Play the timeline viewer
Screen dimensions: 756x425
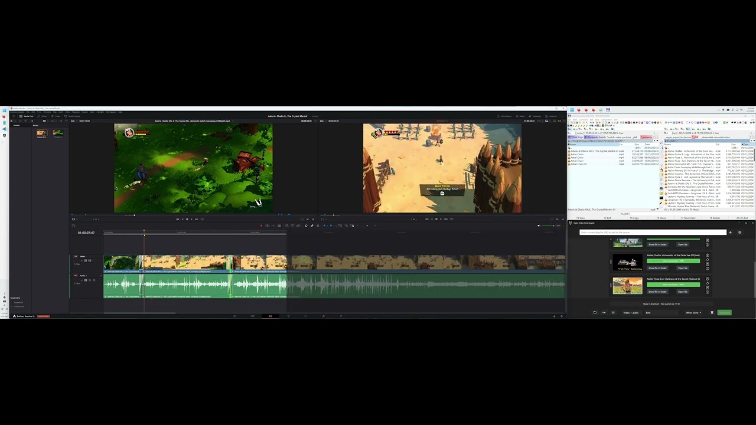441,219
